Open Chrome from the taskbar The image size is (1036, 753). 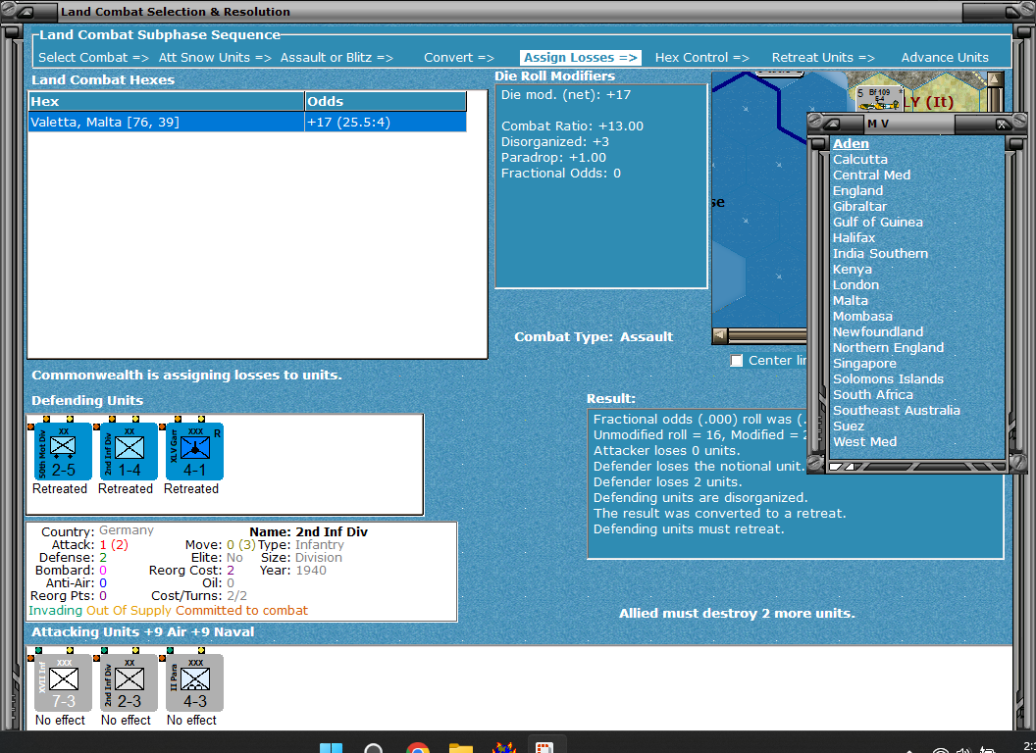point(417,748)
